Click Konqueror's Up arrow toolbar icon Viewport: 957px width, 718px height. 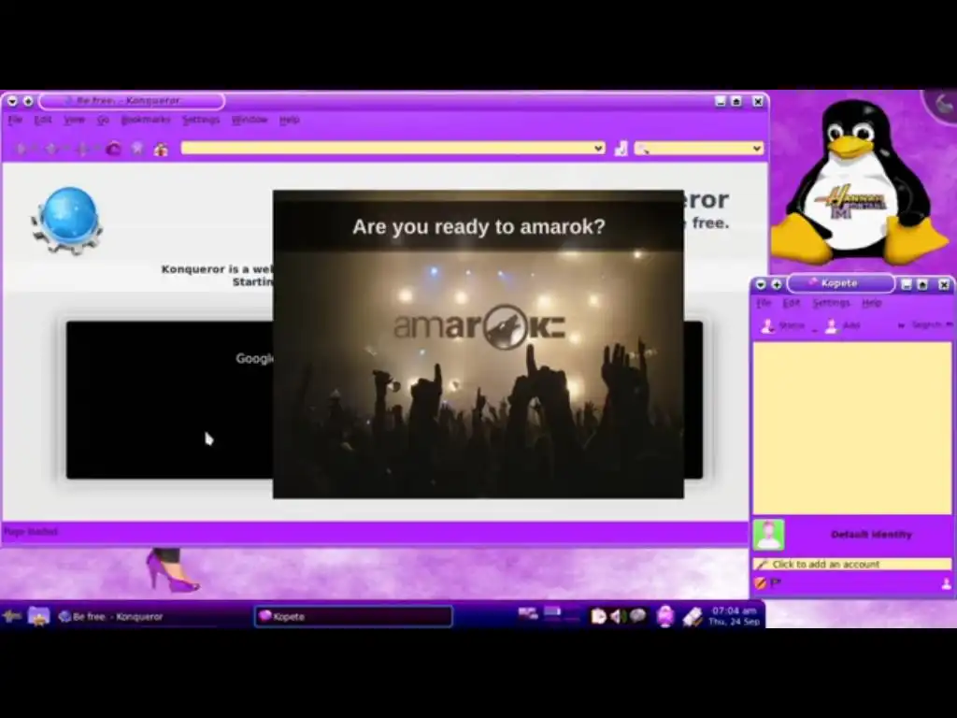[82, 149]
